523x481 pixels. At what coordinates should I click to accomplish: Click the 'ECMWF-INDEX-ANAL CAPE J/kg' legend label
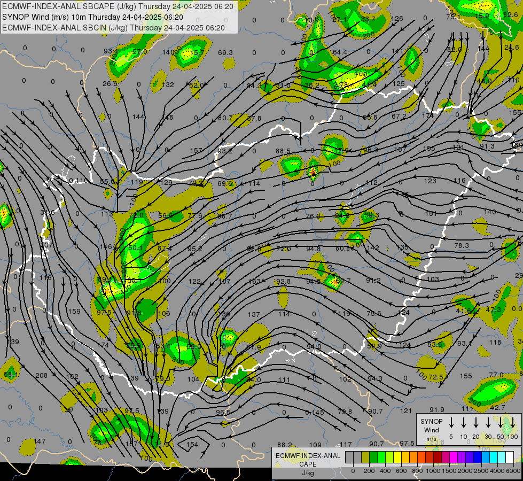(308, 464)
